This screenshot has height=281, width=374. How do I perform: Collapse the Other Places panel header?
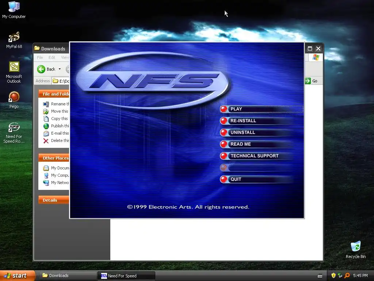[54, 158]
